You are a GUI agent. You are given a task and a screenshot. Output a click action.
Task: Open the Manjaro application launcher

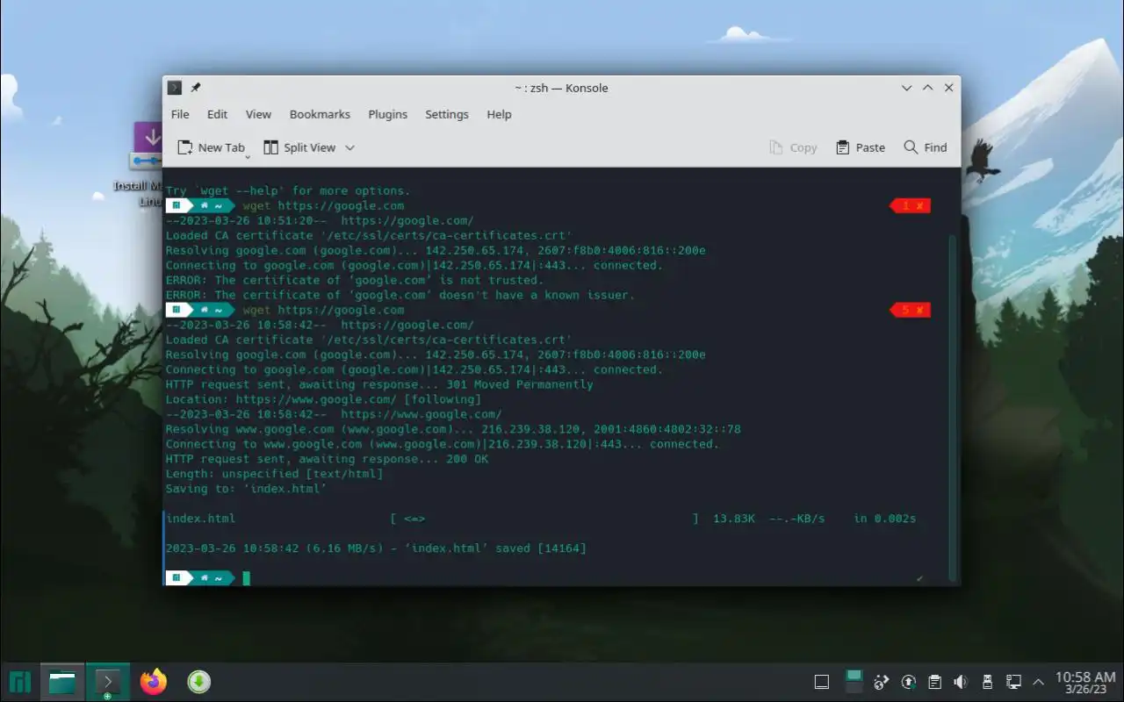pos(20,682)
